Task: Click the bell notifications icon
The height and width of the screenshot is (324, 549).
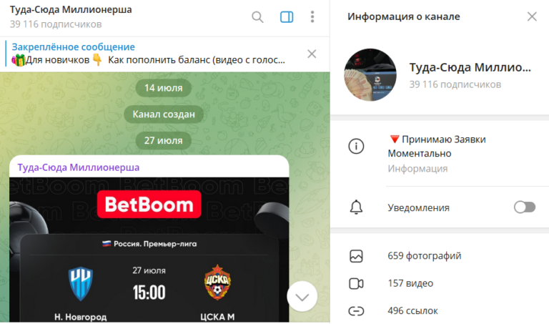Action: point(356,207)
